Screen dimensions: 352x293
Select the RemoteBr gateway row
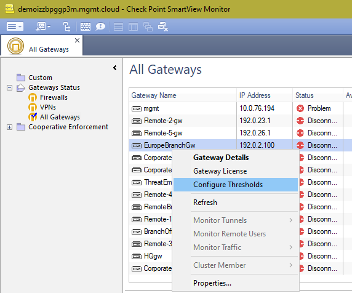[x=151, y=207]
